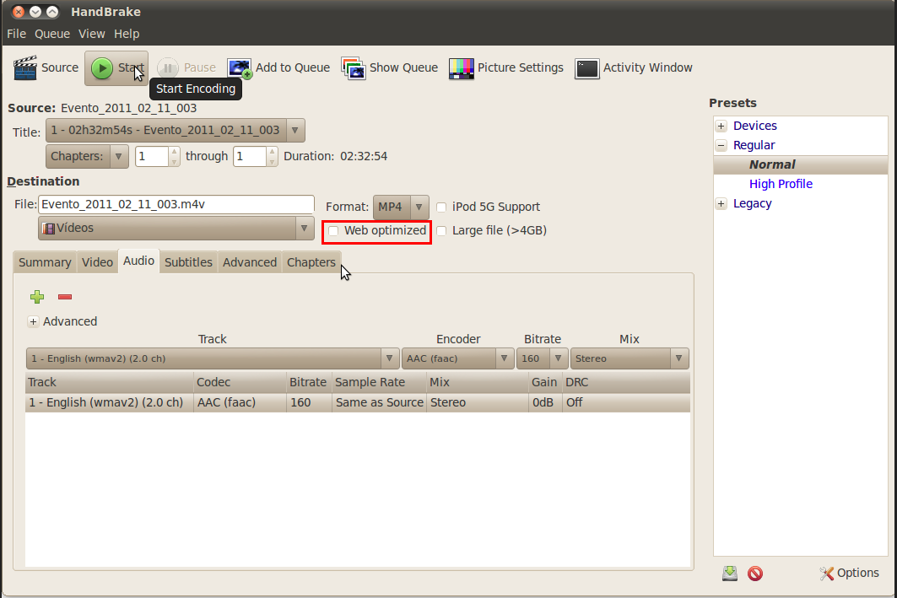Click the Add to Queue label
The image size is (897, 598).
[293, 67]
